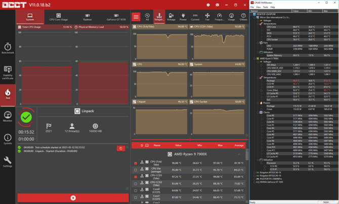Uncheck the CPU (Tctl/Tdie) sensor checkbox
The width and height of the screenshot is (339, 204).
[136, 163]
